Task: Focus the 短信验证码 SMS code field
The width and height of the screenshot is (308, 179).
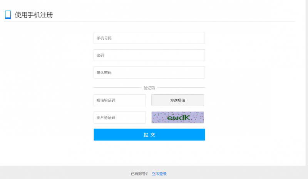Action: pos(120,100)
